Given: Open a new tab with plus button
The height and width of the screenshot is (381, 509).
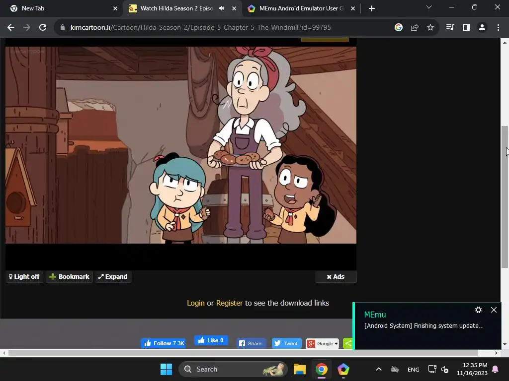Looking at the screenshot, I should (x=372, y=8).
